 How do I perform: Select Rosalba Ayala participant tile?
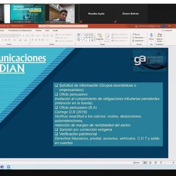coord(96,14)
